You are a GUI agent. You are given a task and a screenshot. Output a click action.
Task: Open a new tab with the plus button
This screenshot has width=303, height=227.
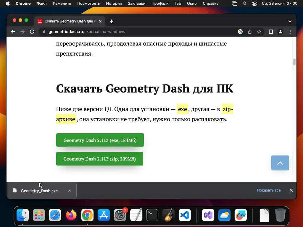coord(112,21)
